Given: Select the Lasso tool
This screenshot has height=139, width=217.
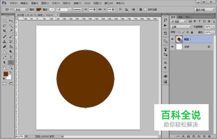Looking at the screenshot, I should tap(4, 26).
